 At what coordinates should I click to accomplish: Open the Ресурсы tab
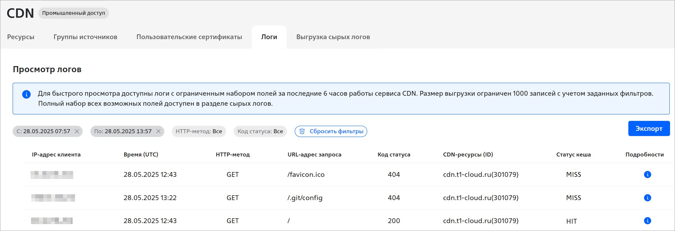click(x=21, y=37)
